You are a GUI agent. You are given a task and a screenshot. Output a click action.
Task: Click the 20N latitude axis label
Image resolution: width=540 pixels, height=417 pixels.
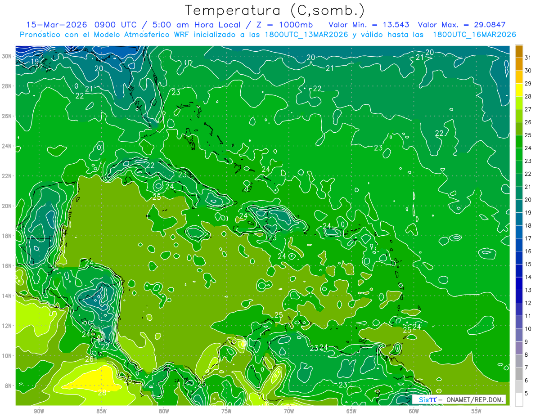click(x=7, y=206)
